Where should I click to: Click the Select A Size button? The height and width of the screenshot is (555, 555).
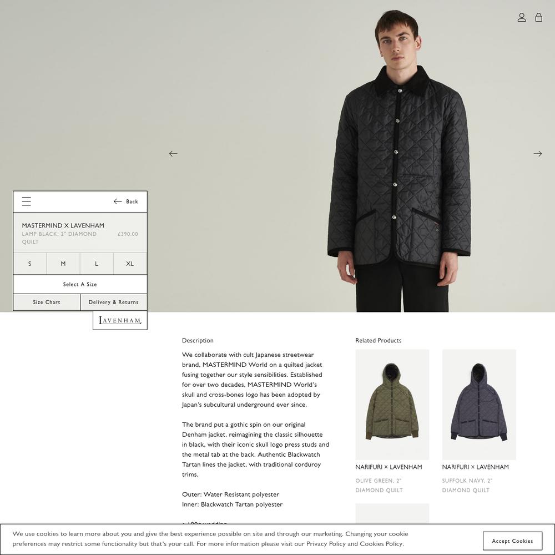click(x=80, y=284)
